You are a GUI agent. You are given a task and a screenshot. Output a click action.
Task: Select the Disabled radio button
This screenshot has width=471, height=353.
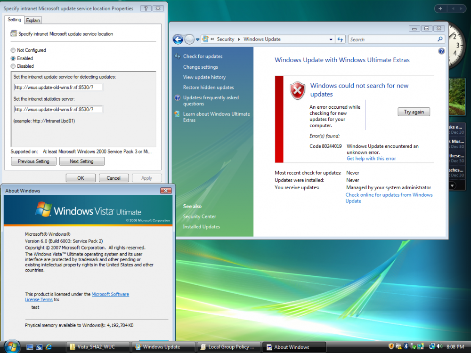point(14,66)
